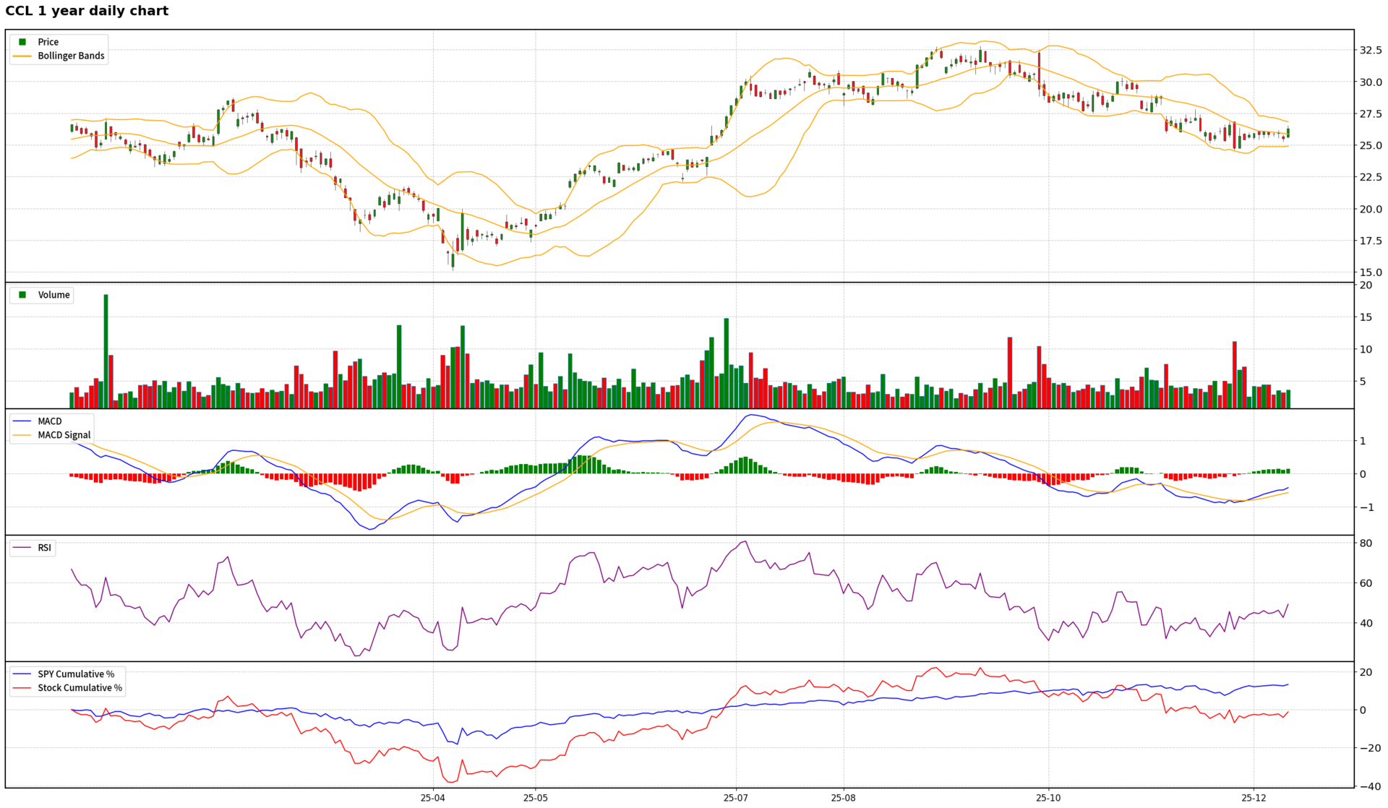The image size is (1388, 808).
Task: Click the 25-10 date axis label
Action: [x=1048, y=798]
